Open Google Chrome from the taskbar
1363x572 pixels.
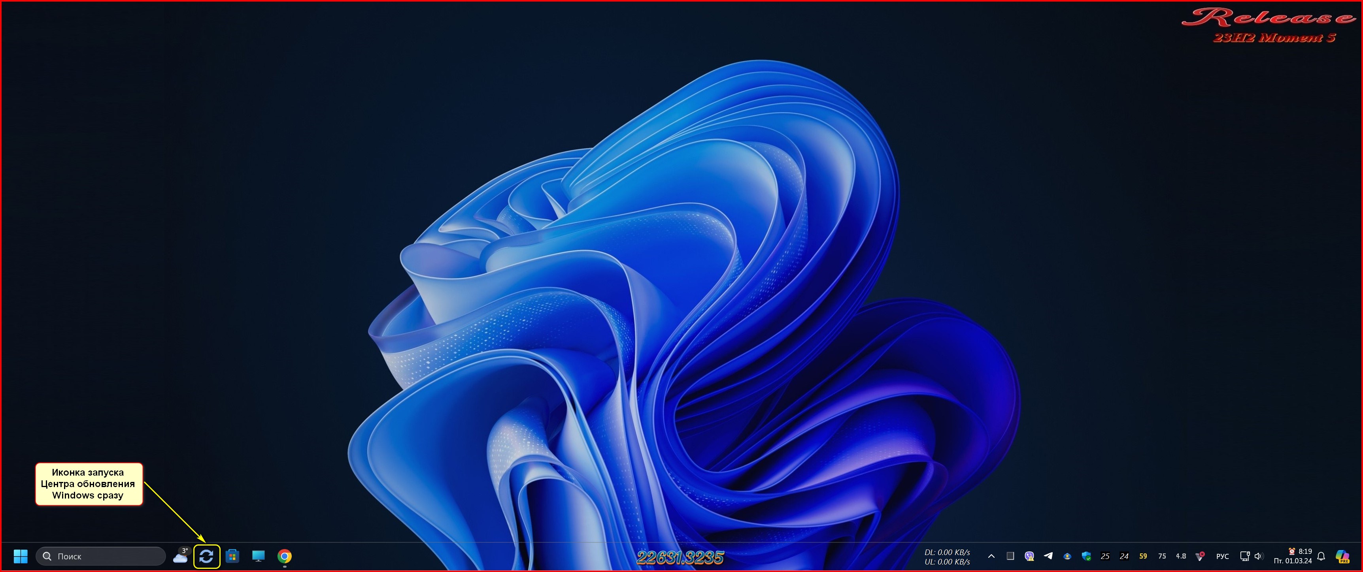click(285, 556)
